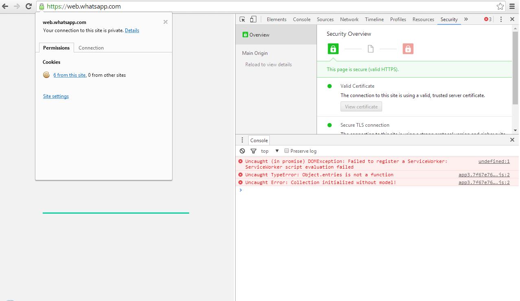This screenshot has height=301, width=520.
Task: Click the red insecure lock icon
Action: click(408, 49)
